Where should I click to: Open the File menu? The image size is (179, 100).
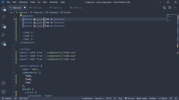pyautogui.click(x=8, y=2)
